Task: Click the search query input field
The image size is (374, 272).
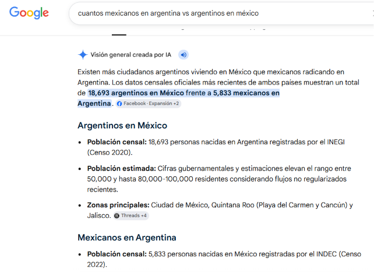Action: 222,13
